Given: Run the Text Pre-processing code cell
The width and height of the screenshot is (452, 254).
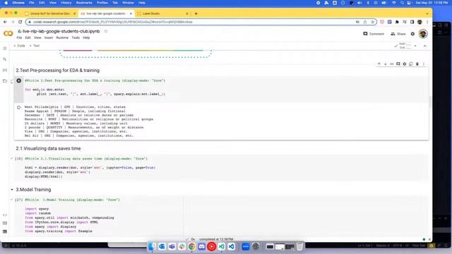Looking at the screenshot, I should pos(19,80).
